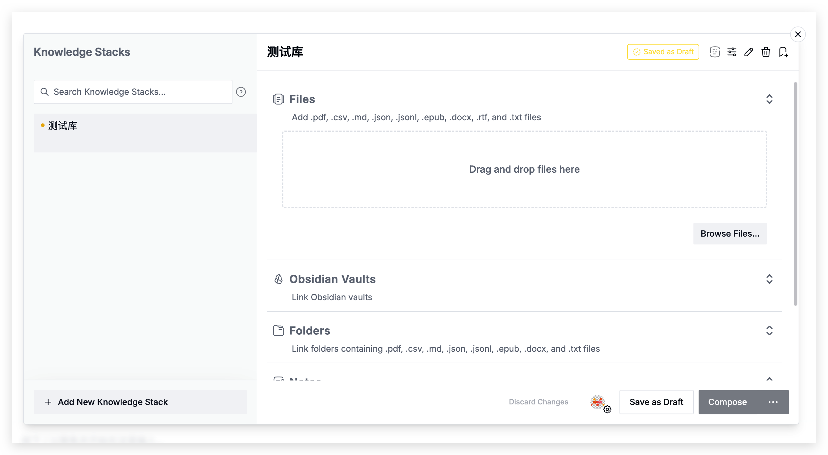Focus the Search Knowledge Stacks field
Screen dimensions: 828x455
(x=133, y=92)
